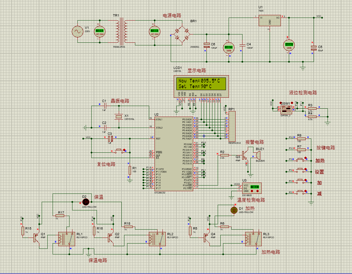
Task: Click the X1 crystal oscillator
Action: [118, 117]
